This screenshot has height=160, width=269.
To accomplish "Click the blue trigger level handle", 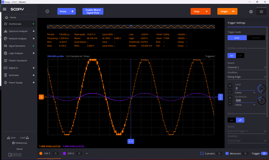I will 220,97.
